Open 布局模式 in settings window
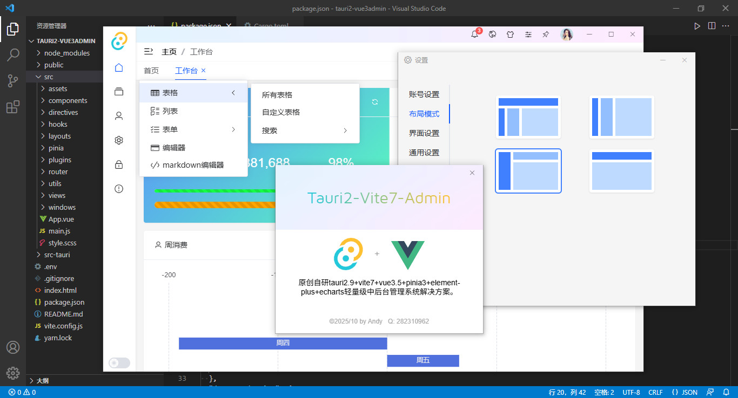Viewport: 738px width, 398px height. [424, 114]
